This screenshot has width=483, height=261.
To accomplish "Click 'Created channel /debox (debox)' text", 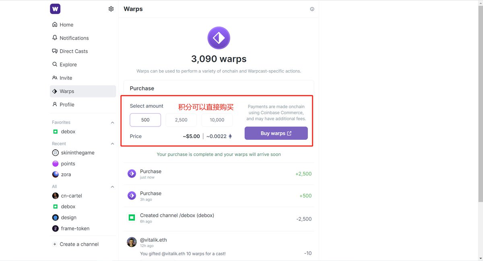I will (x=177, y=215).
